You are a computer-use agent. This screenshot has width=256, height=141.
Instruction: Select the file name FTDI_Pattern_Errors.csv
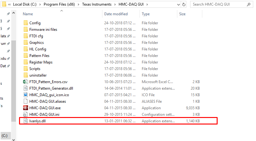tap(48, 82)
